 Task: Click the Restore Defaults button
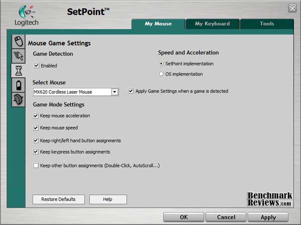[x=59, y=199]
